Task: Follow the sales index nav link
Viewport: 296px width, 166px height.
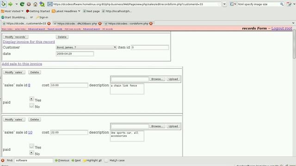Action: click(x=20, y=29)
